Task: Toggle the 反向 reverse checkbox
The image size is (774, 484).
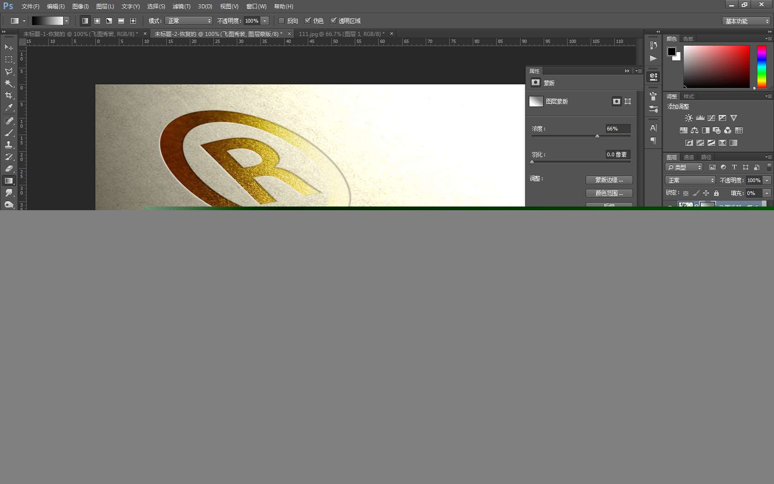Action: 281,21
